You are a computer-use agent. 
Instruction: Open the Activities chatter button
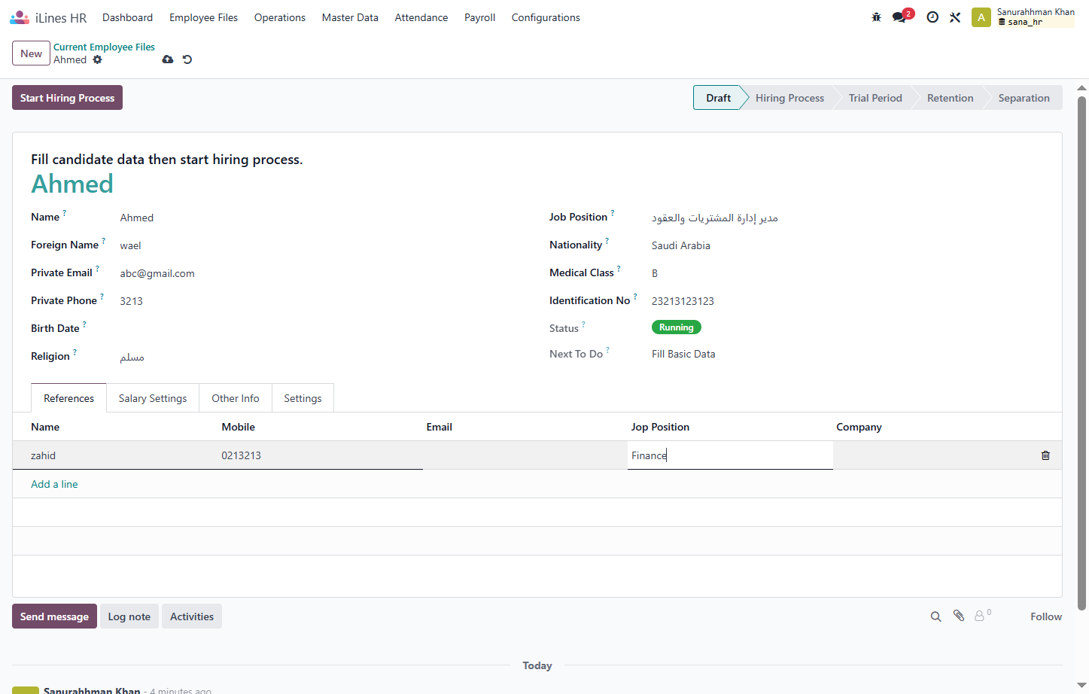192,616
